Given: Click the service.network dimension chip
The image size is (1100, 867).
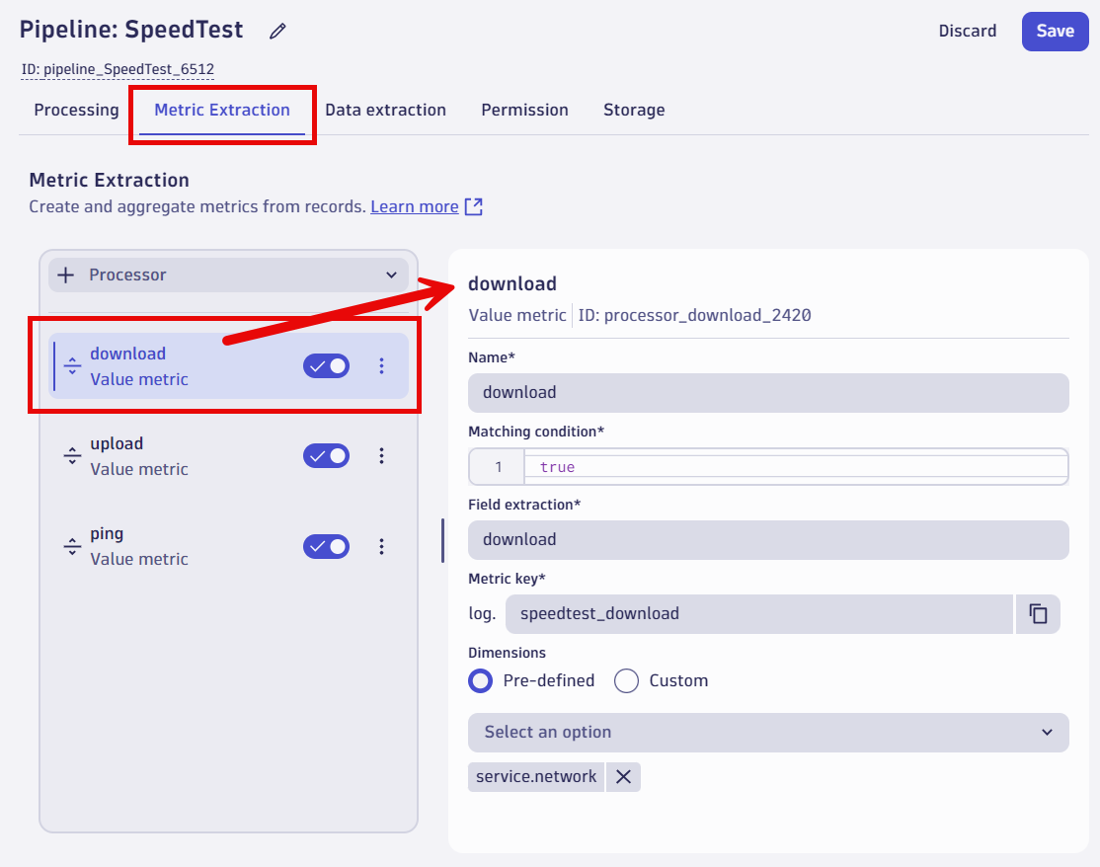Looking at the screenshot, I should pyautogui.click(x=536, y=776).
